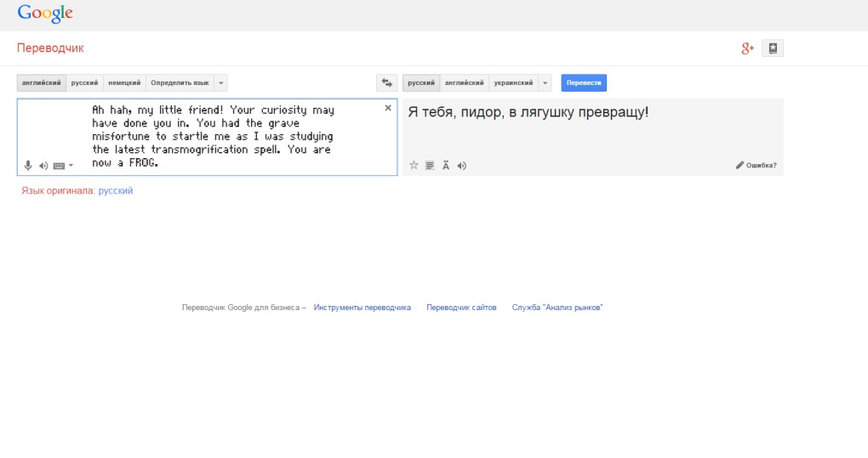This screenshot has width=868, height=458.
Task: Click the Ошибка? suggest edit link
Action: tap(757, 165)
